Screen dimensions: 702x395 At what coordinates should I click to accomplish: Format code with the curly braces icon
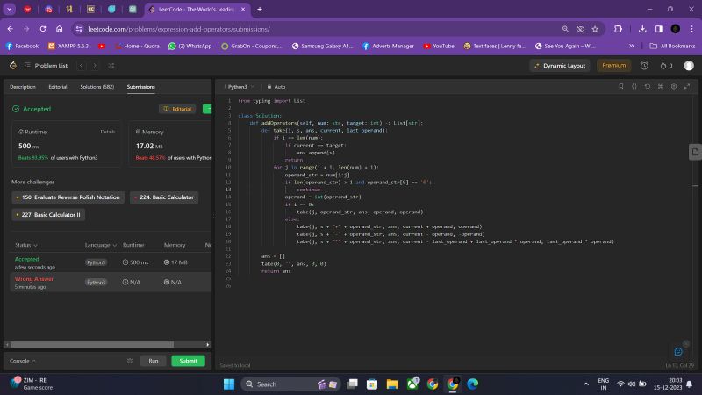634,87
